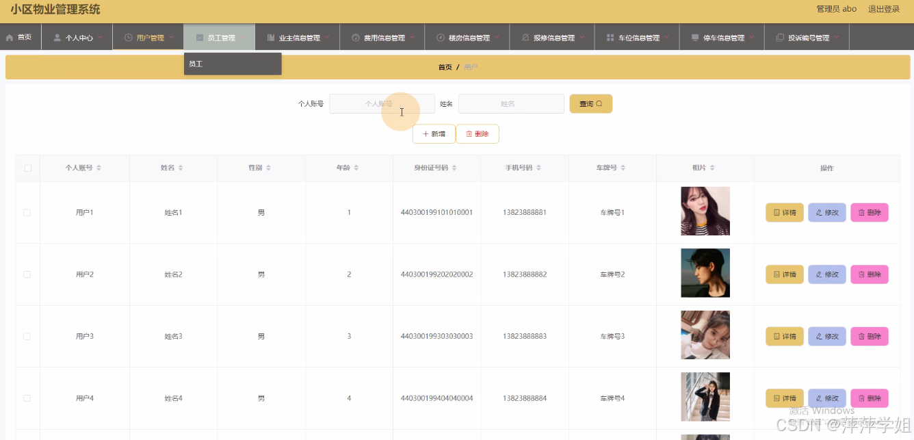Check the checkbox for row 用户4

[27, 398]
